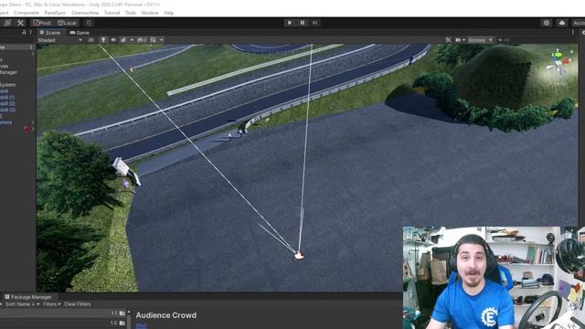Open grid settings dropdown arrow
585x329 pixels.
(x=162, y=40)
